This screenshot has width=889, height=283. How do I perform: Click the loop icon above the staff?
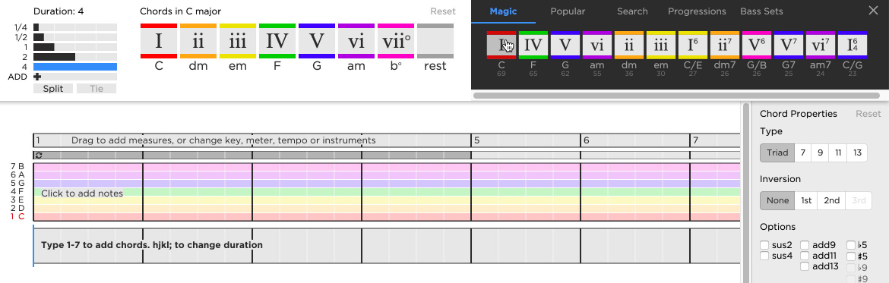(38, 155)
